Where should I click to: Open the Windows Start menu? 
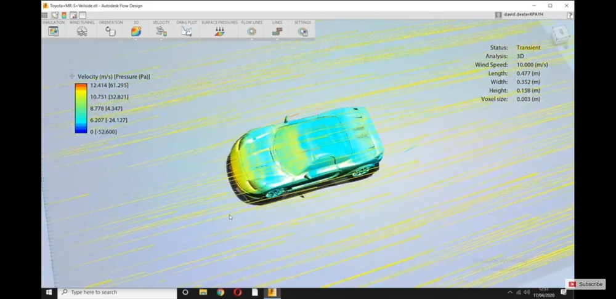[49, 292]
